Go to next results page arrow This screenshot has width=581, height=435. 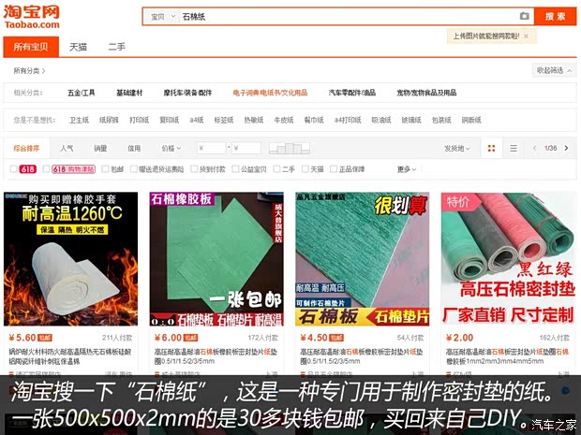[x=566, y=148]
